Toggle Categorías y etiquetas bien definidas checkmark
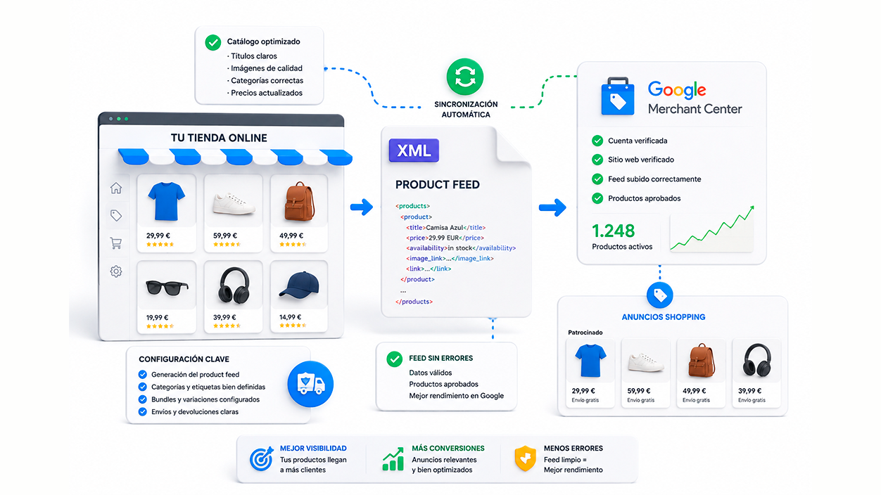This screenshot has width=881, height=495. (x=143, y=387)
